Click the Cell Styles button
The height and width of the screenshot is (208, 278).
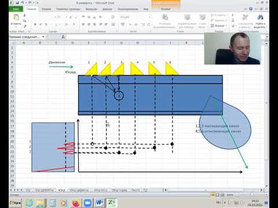click(x=202, y=21)
